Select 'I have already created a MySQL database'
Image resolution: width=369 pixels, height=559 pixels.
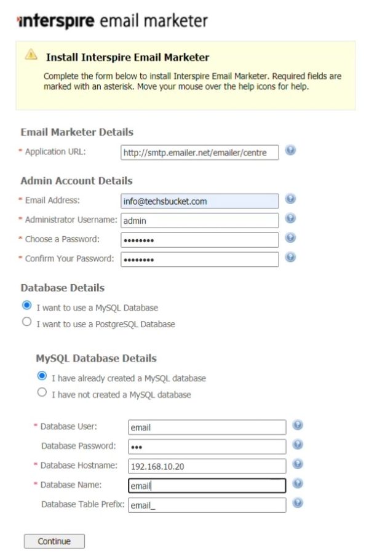(42, 376)
